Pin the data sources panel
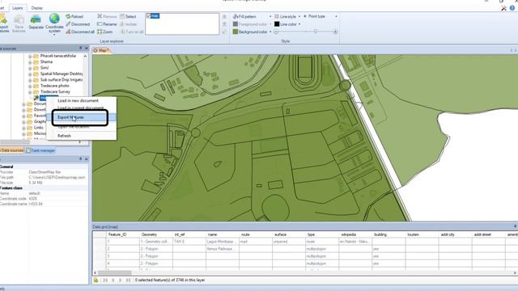The height and width of the screenshot is (291, 518). [x=80, y=48]
